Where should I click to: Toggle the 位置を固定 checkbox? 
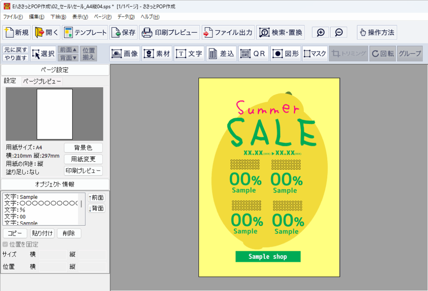5,244
